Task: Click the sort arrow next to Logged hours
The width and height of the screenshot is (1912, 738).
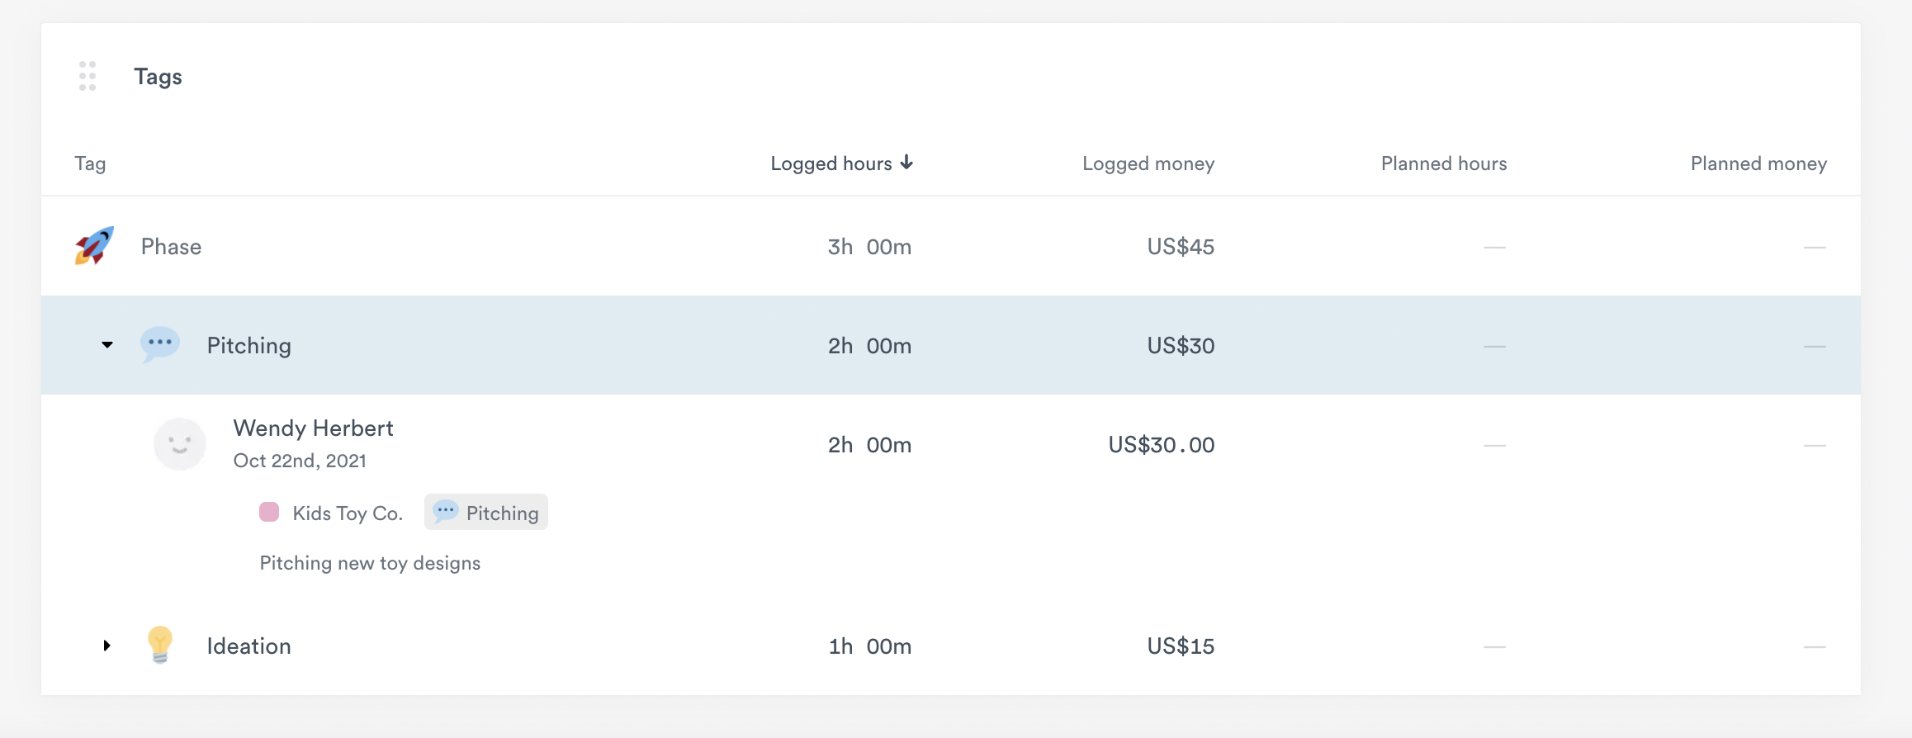Action: (907, 163)
